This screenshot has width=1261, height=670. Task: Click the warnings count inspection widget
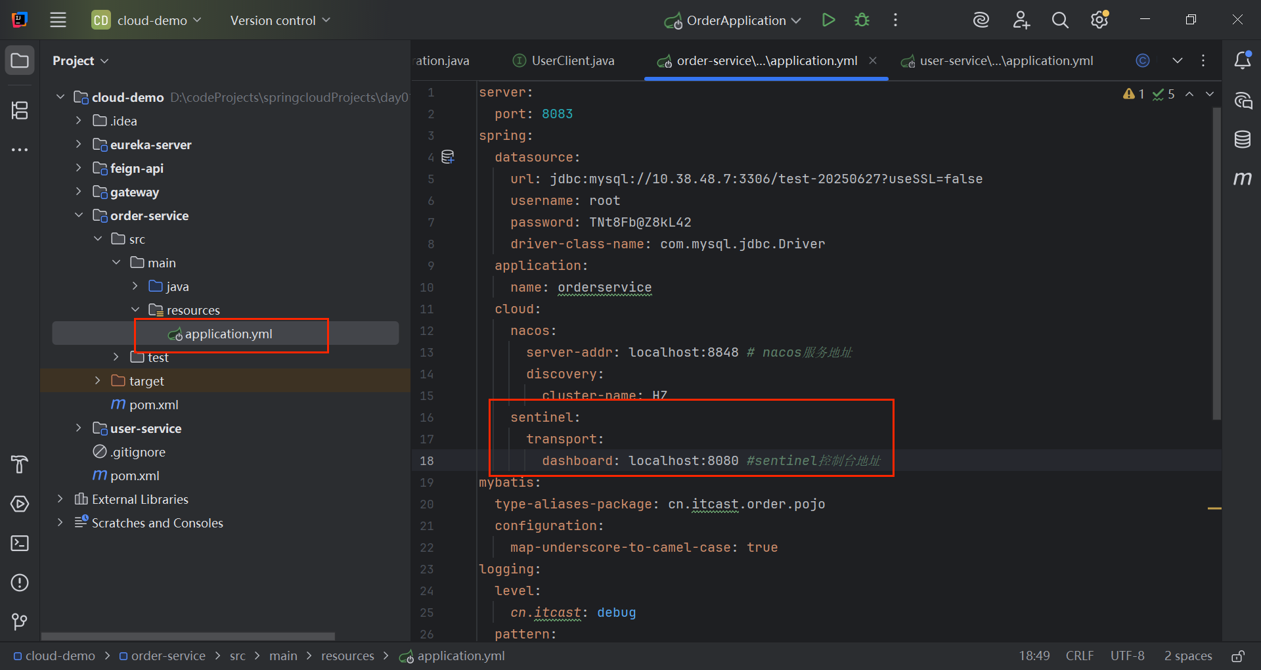1134,94
